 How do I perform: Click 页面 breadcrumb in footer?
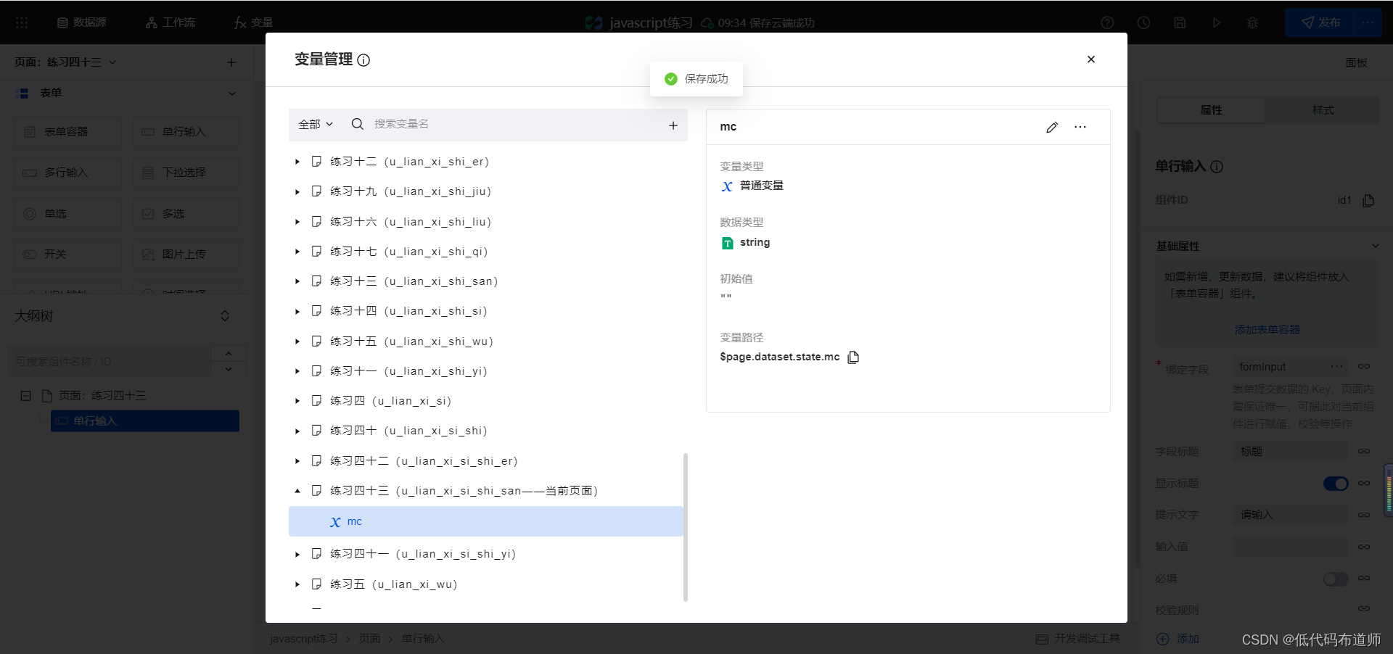point(369,639)
